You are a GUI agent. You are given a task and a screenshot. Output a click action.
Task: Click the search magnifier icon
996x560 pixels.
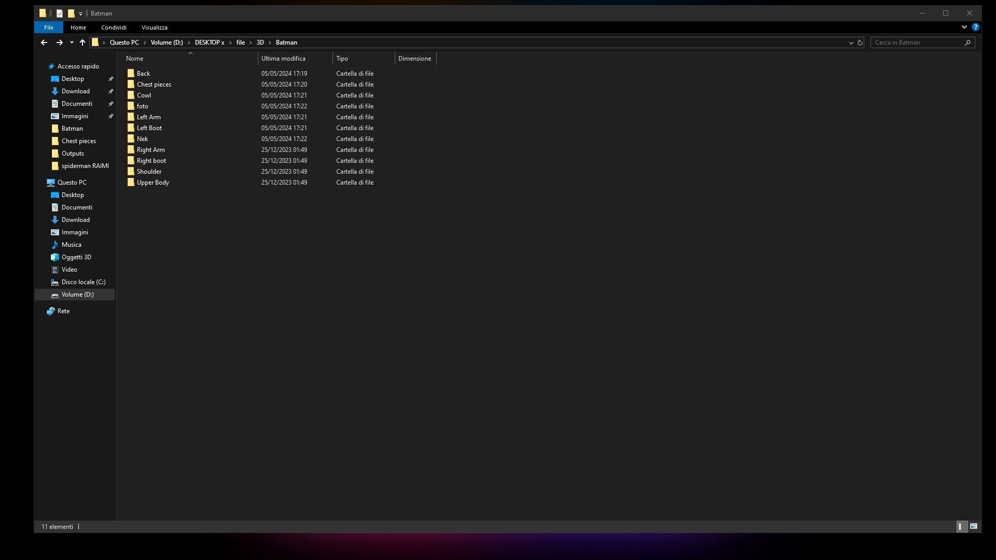(967, 43)
